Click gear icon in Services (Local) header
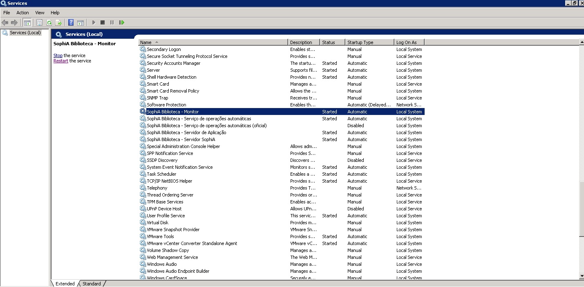 59,34
